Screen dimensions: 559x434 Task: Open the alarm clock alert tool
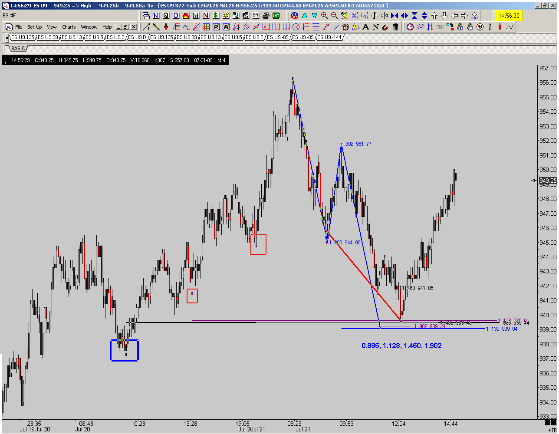(x=345, y=27)
